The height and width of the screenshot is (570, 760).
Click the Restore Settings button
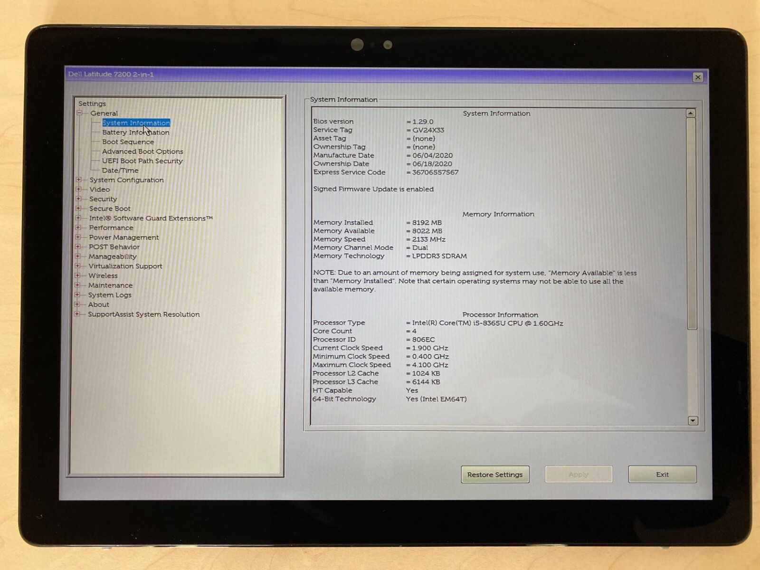(495, 475)
